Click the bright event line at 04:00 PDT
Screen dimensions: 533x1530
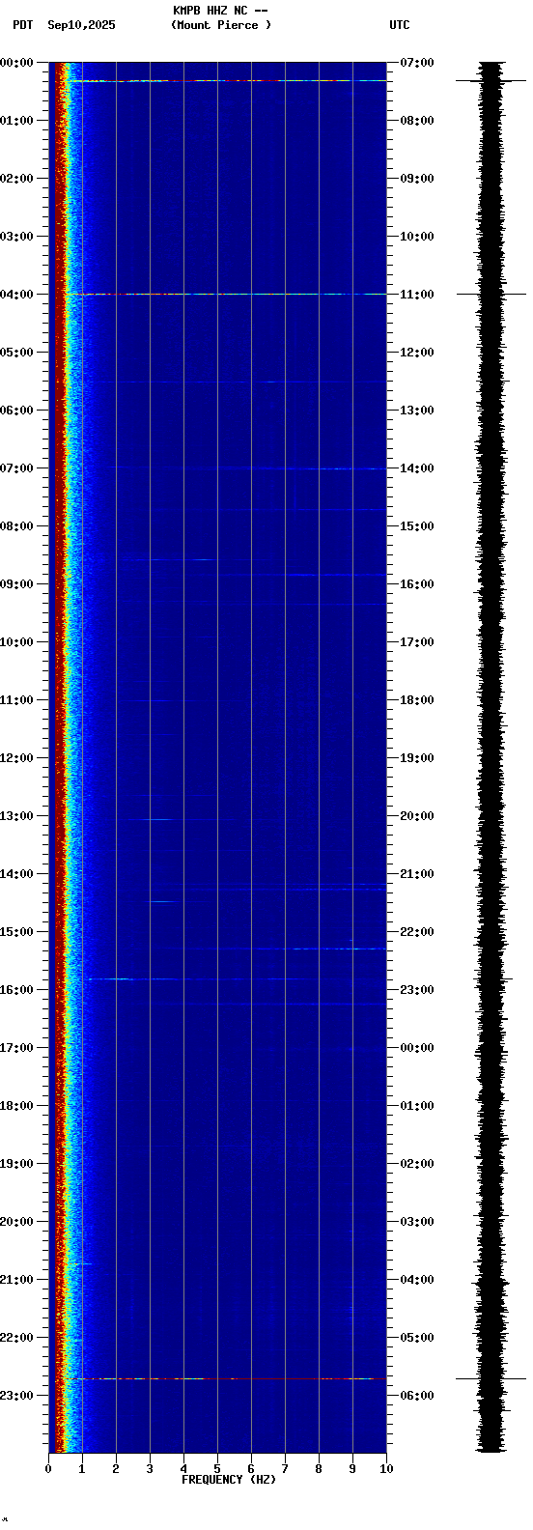coord(227,294)
